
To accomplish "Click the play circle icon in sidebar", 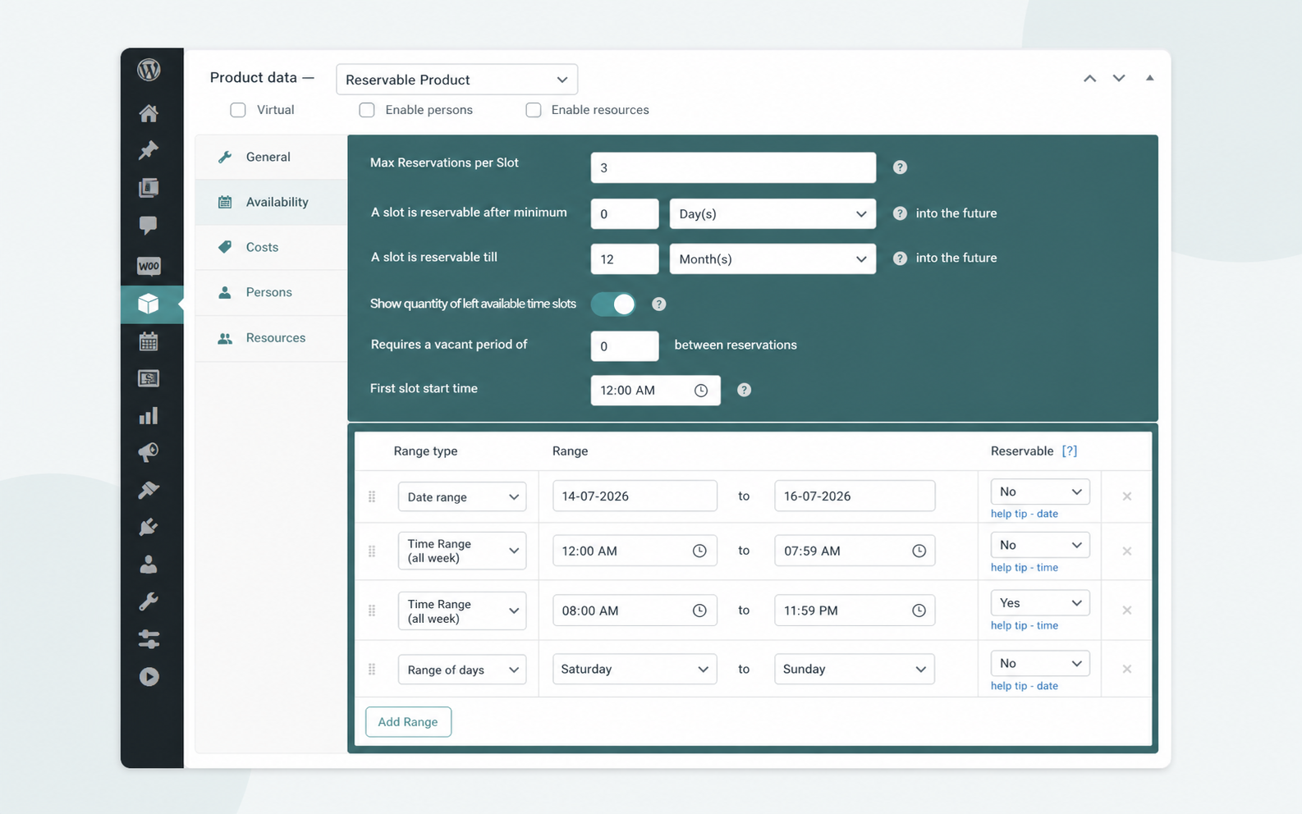I will click(149, 677).
